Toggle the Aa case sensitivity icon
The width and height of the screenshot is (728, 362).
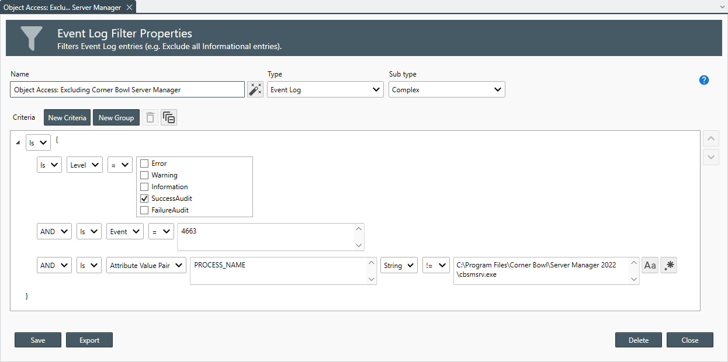pyautogui.click(x=649, y=266)
